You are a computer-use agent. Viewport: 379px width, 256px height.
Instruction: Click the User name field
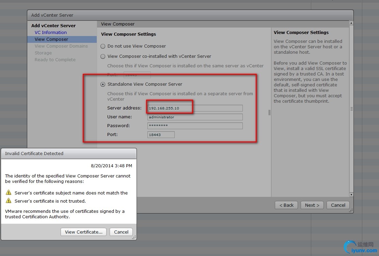pos(195,117)
